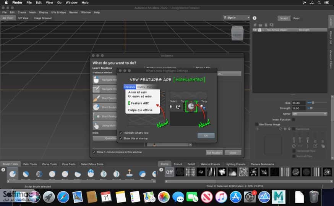Open the Using Multi-touch movie icon

point(96,126)
